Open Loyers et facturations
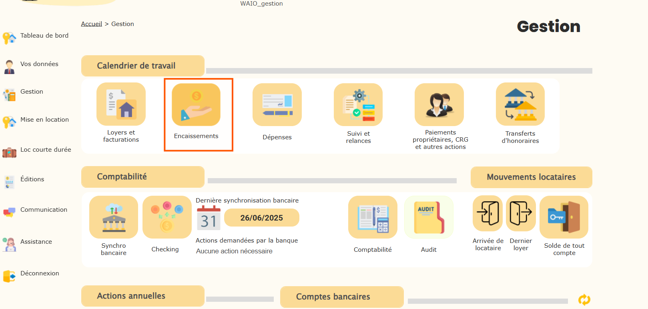 [x=121, y=104]
